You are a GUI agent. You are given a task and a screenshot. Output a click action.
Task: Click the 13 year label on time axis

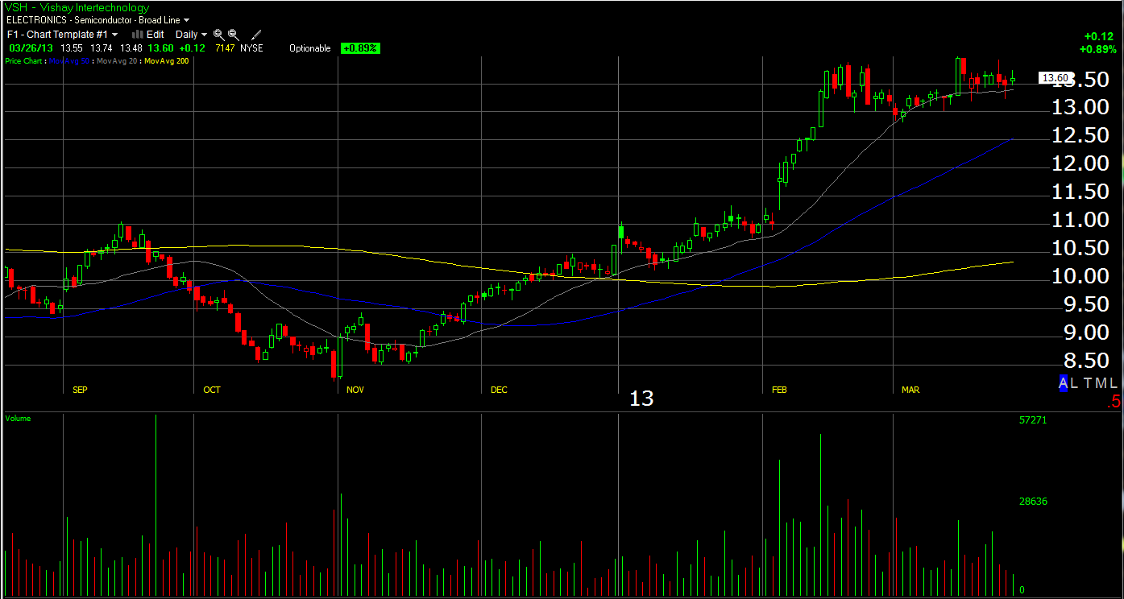click(641, 399)
